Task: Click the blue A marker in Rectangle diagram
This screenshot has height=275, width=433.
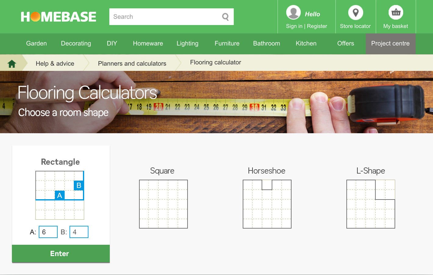Action: (59, 195)
